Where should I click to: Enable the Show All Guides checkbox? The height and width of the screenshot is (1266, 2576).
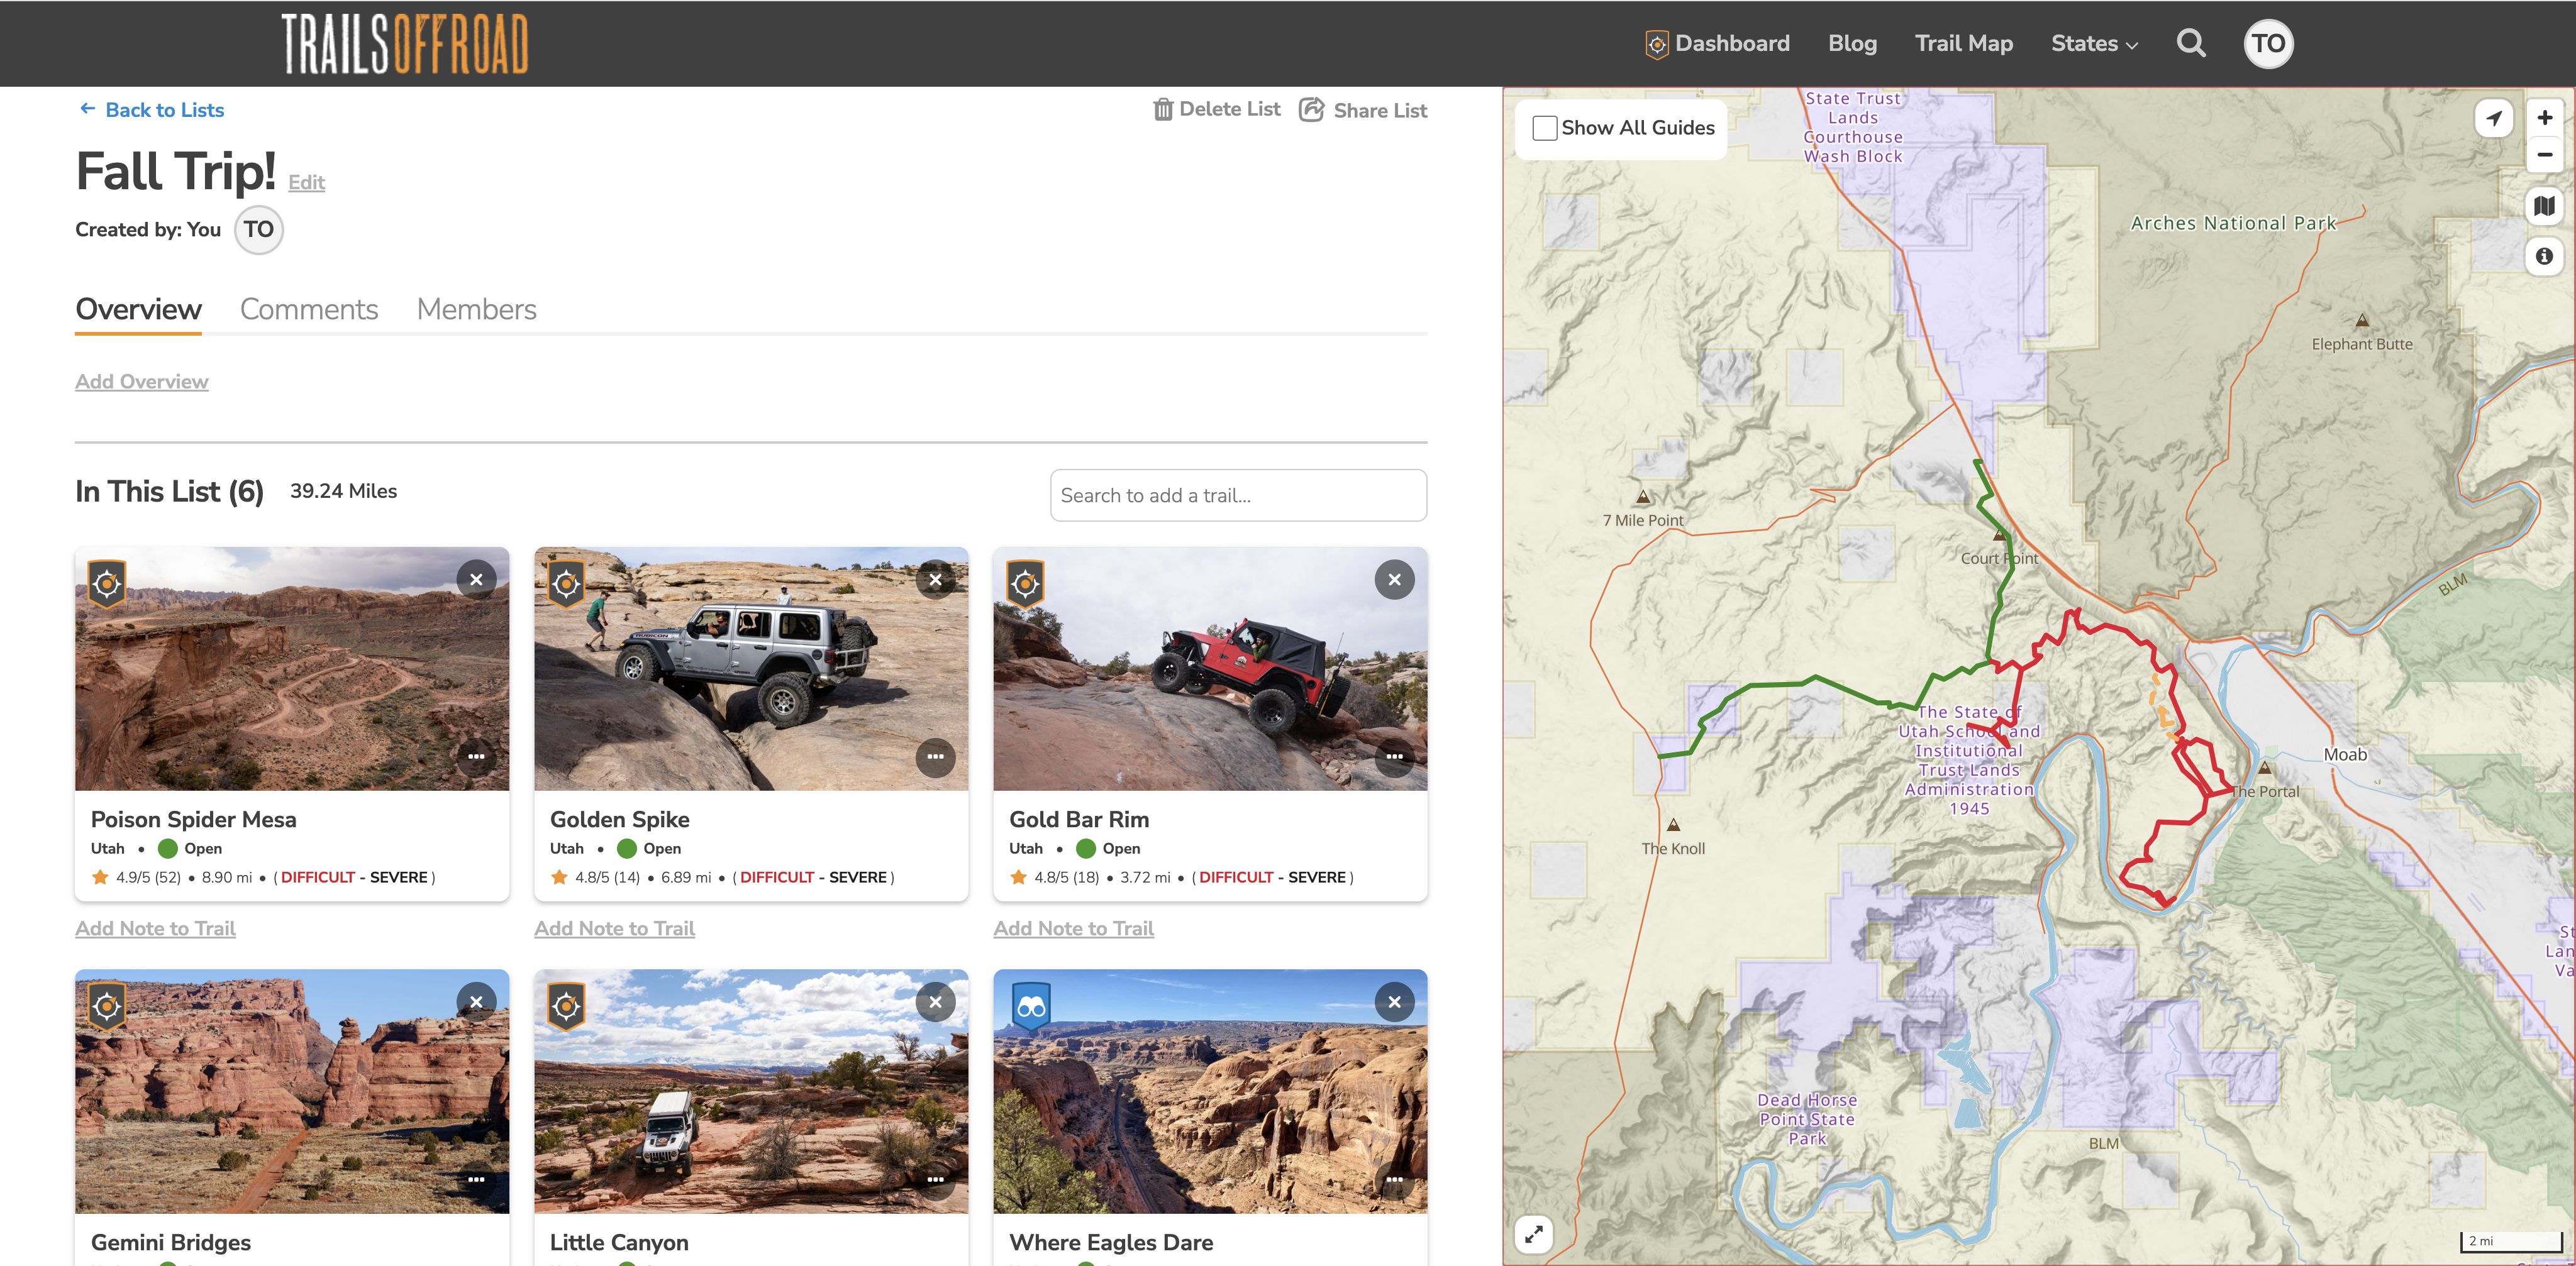(x=1544, y=128)
